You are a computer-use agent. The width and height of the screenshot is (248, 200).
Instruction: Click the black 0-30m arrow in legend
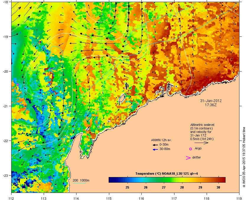pos(155,145)
